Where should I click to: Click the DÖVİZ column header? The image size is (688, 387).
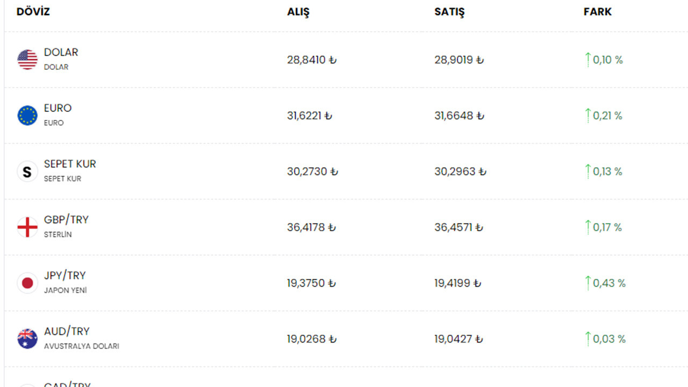pos(33,12)
